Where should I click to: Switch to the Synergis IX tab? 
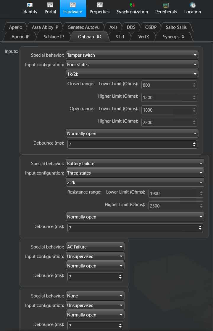174,37
